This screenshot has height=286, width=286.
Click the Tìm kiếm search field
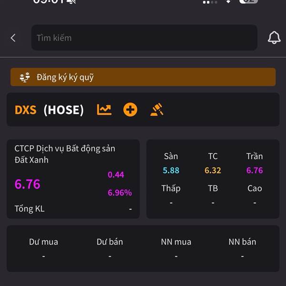[x=144, y=38]
